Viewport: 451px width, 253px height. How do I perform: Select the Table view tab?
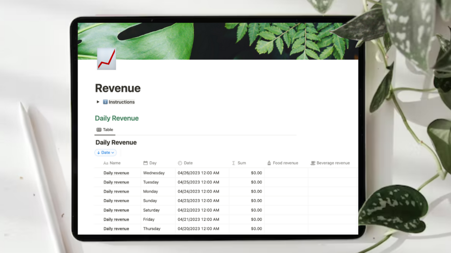[105, 130]
